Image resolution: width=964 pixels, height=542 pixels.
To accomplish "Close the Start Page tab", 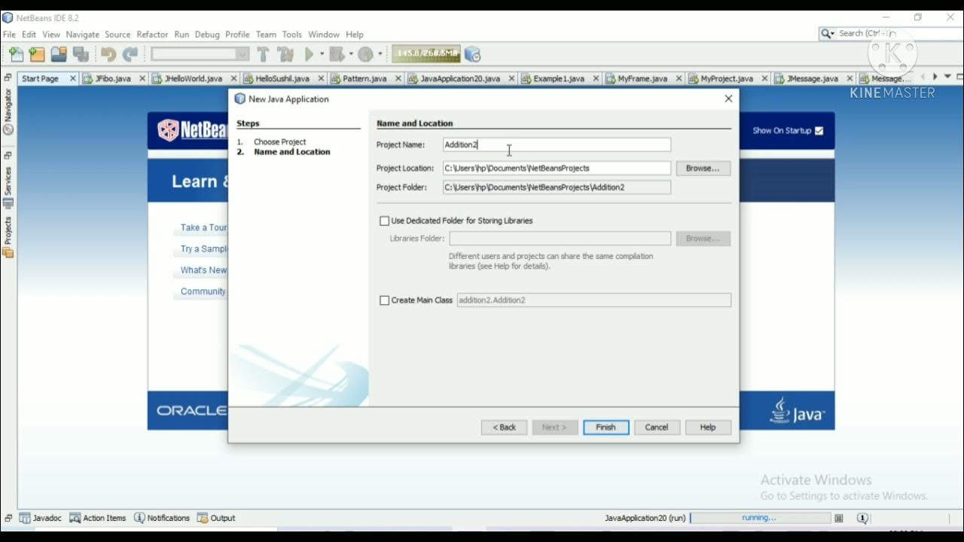I will coord(73,78).
